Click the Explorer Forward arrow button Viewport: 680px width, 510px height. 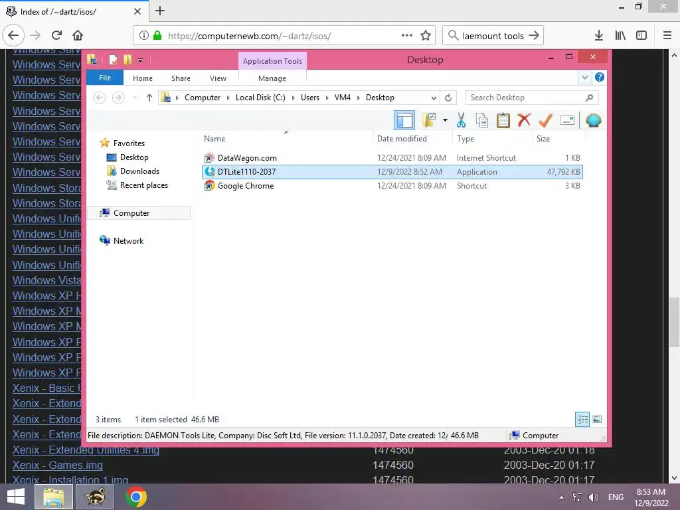point(118,98)
